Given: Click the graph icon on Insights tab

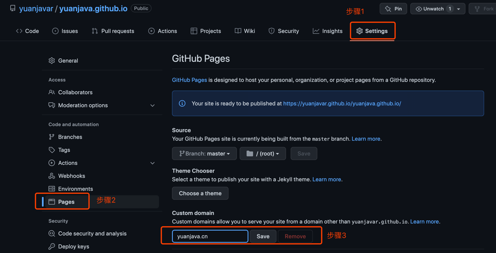Looking at the screenshot, I should (316, 31).
